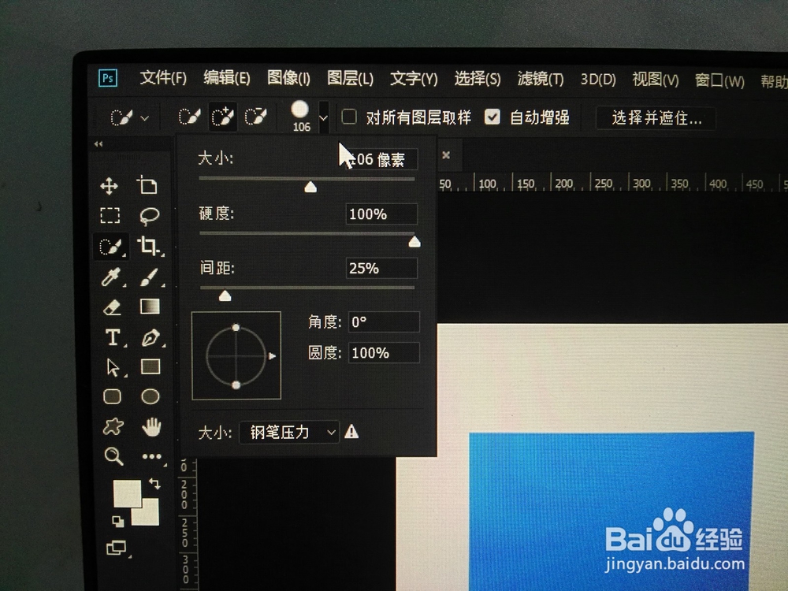
Task: Click the 硬度 slider handle
Action: tap(415, 241)
